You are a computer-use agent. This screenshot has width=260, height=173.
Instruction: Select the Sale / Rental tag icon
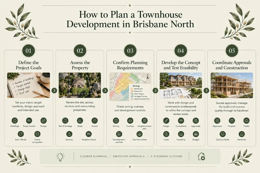tap(21, 134)
